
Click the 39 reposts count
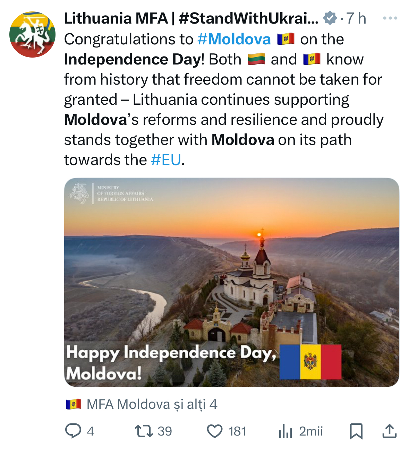[165, 431]
